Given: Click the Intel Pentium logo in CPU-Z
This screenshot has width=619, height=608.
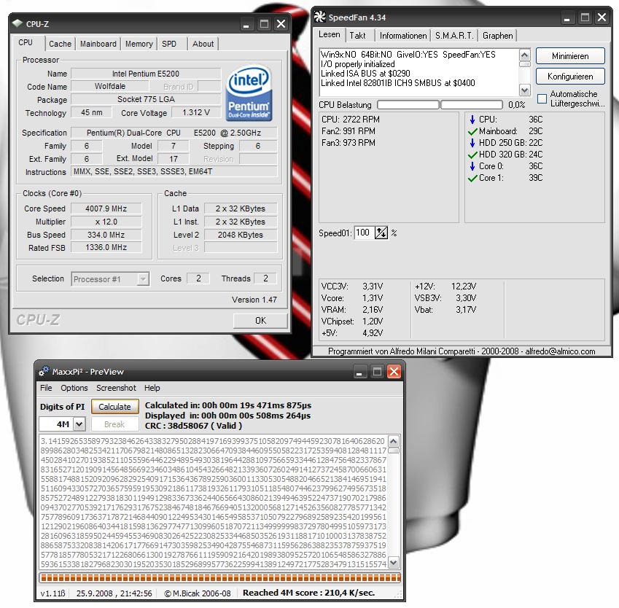Looking at the screenshot, I should pyautogui.click(x=249, y=93).
